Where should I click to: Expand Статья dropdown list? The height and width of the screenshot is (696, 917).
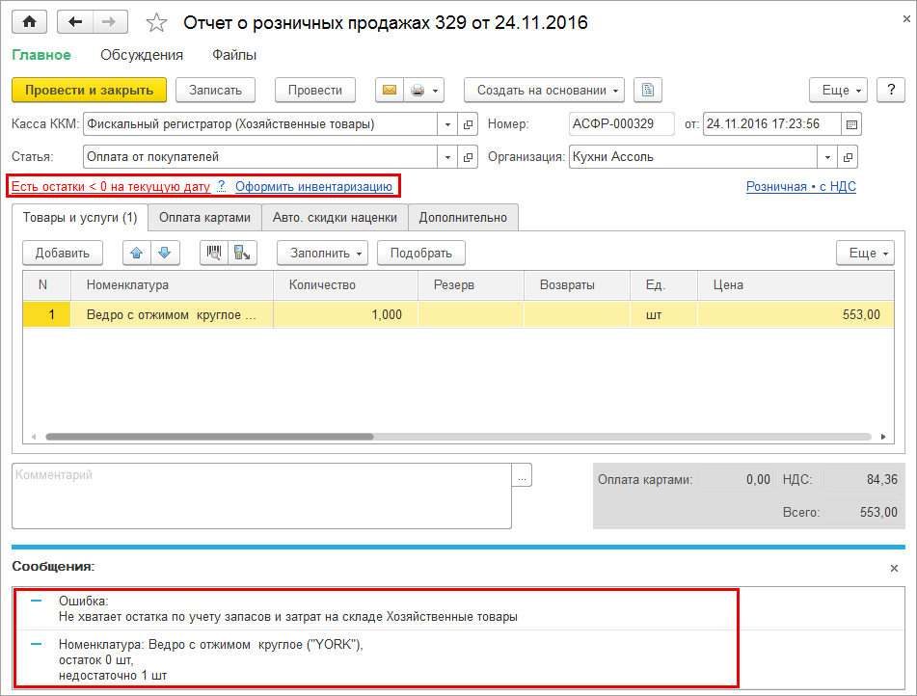(447, 157)
